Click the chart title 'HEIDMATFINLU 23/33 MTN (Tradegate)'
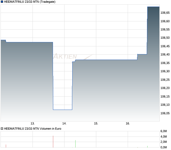 (30, 2)
